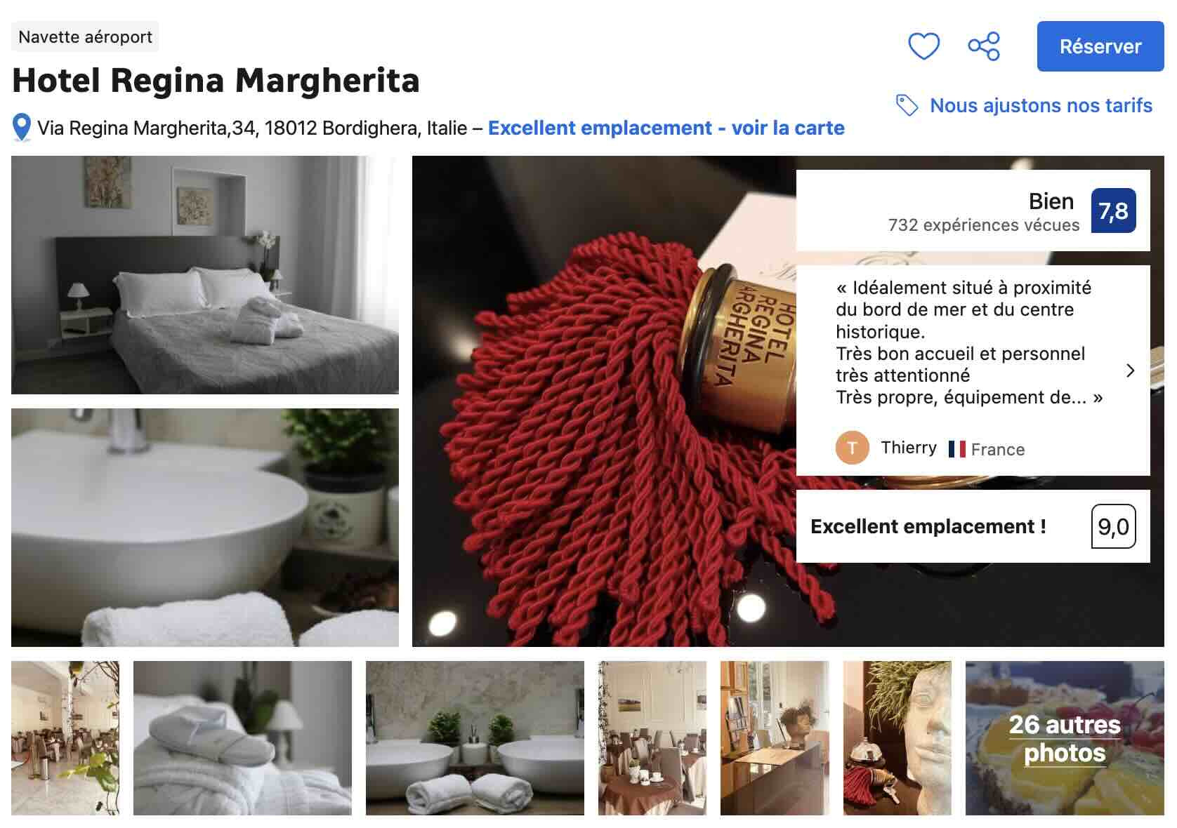Screen dimensions: 1177x828
Task: Click Thierry's orange avatar icon
Action: point(853,448)
